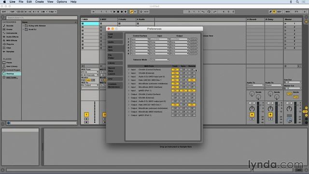Switch to the File Folder preferences tab
The image size is (309, 174).
pyautogui.click(x=115, y=57)
